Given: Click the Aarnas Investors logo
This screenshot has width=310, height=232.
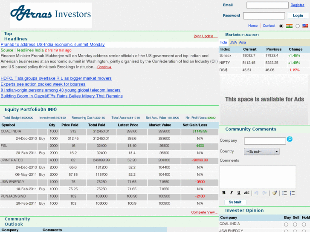Looking at the screenshot, I should [x=51, y=15].
